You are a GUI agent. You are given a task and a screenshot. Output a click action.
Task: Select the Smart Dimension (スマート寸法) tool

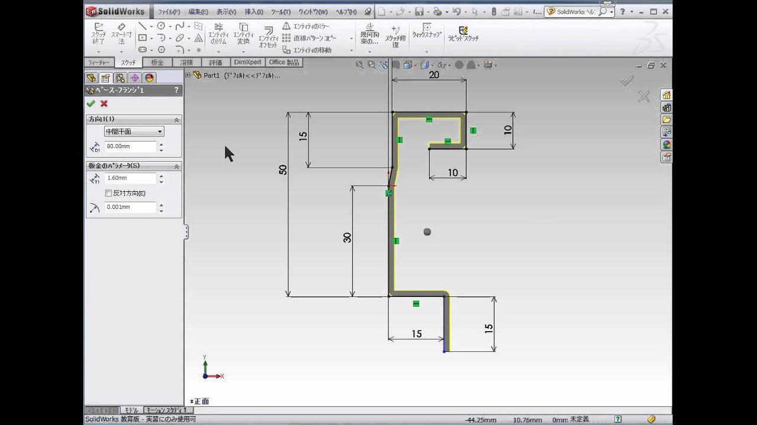[x=121, y=34]
